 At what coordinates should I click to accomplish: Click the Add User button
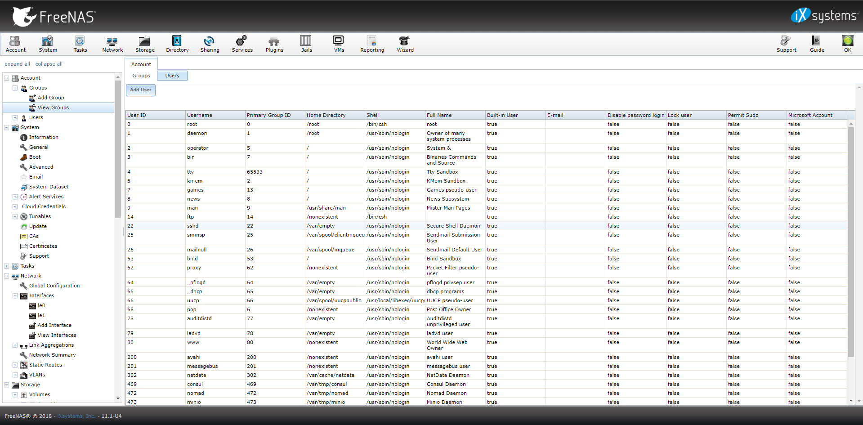tap(141, 90)
